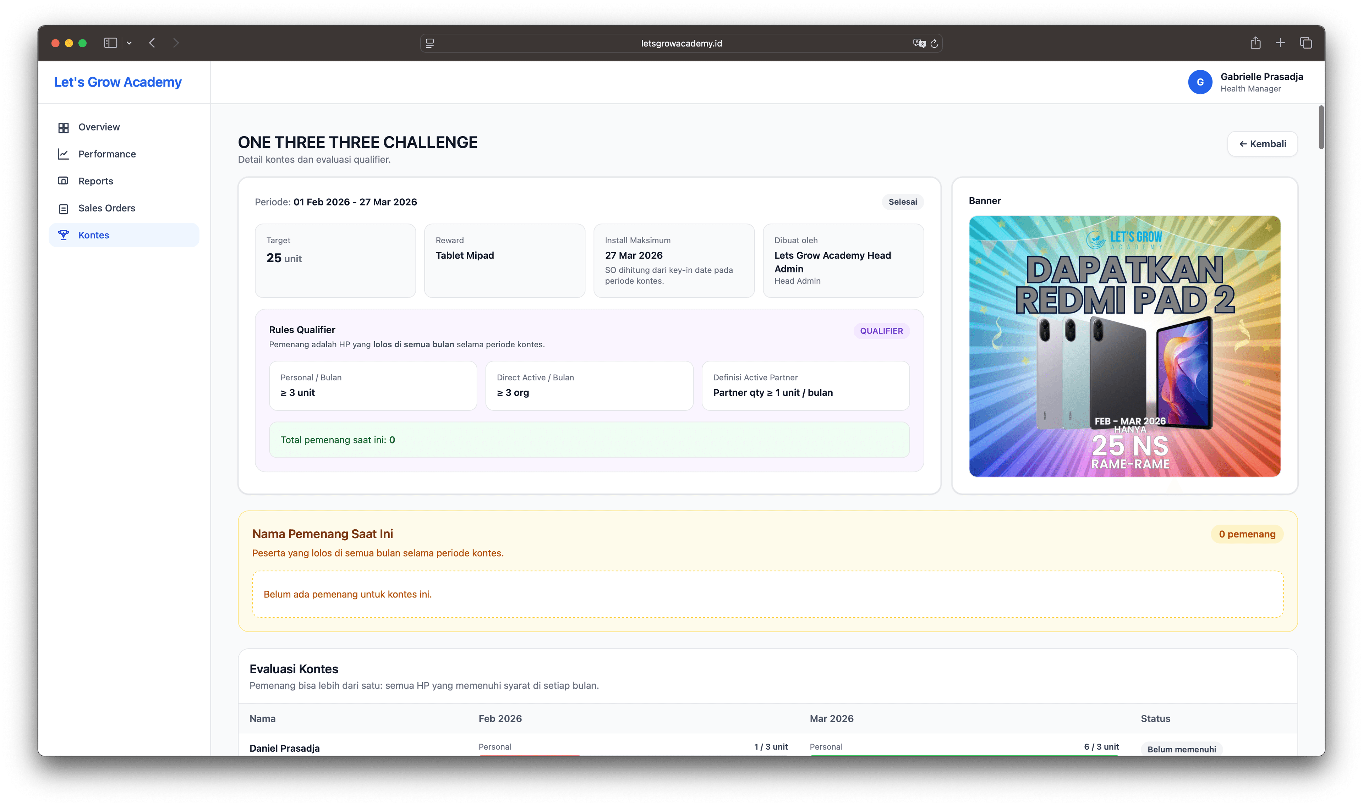This screenshot has width=1363, height=806.
Task: Click the Let's Grow Academy logo link
Action: point(118,82)
